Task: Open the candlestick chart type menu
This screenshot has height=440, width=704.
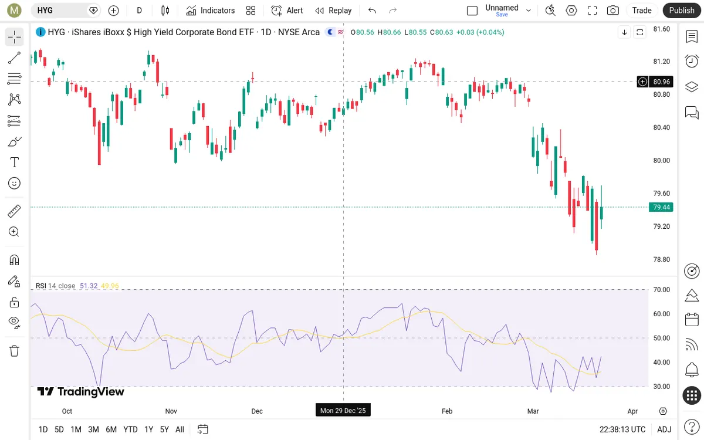Action: tap(165, 10)
